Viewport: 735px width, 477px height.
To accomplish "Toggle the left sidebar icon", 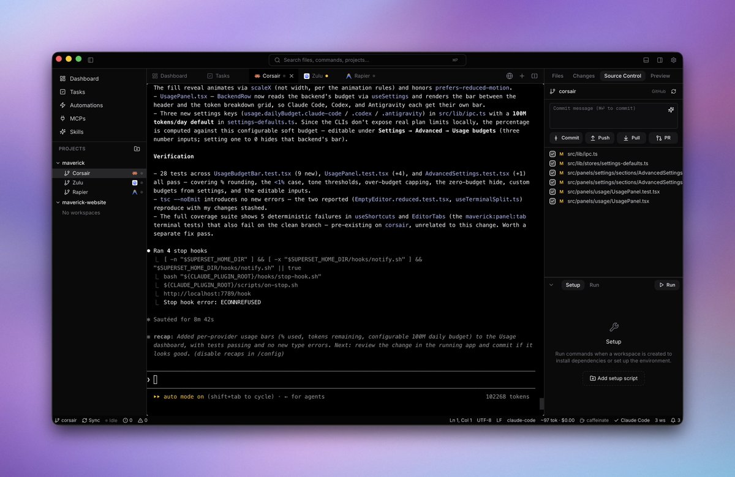I will click(91, 60).
